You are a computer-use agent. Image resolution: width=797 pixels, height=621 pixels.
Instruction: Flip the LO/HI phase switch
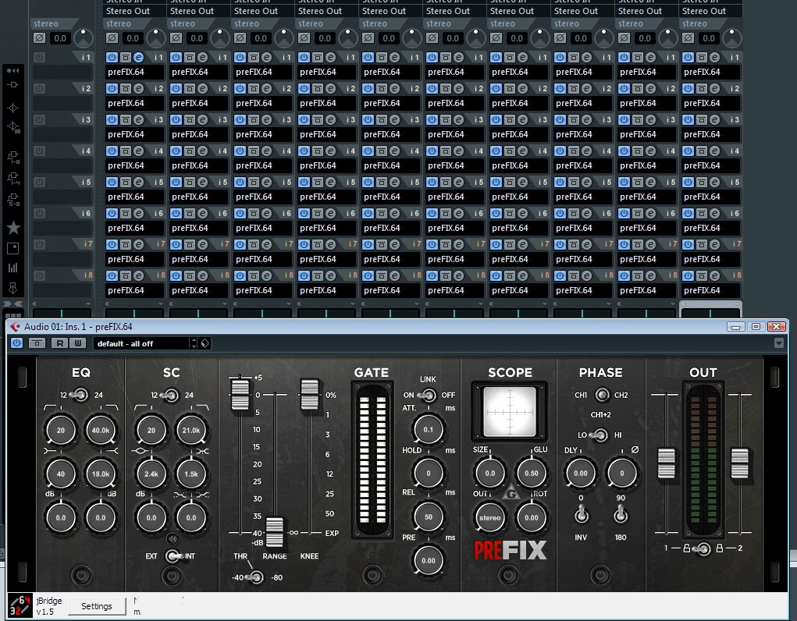click(x=601, y=435)
